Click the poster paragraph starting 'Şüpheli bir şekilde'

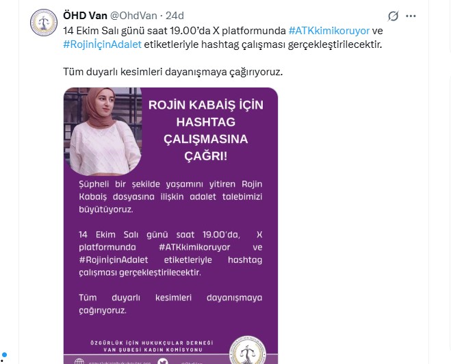pyautogui.click(x=170, y=196)
